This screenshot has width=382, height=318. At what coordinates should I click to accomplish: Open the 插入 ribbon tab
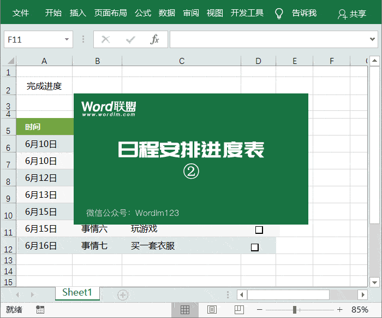pos(77,13)
